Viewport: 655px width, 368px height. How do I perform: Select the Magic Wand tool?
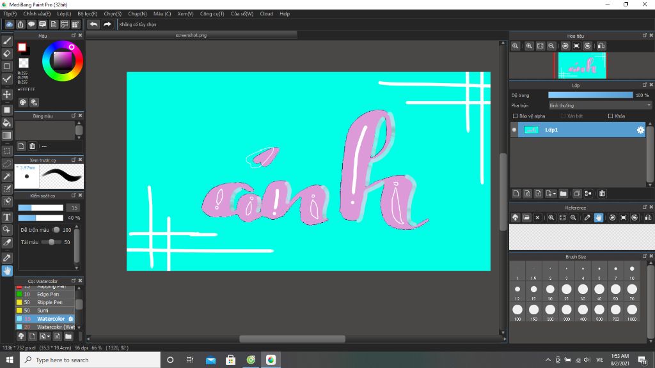[7, 176]
